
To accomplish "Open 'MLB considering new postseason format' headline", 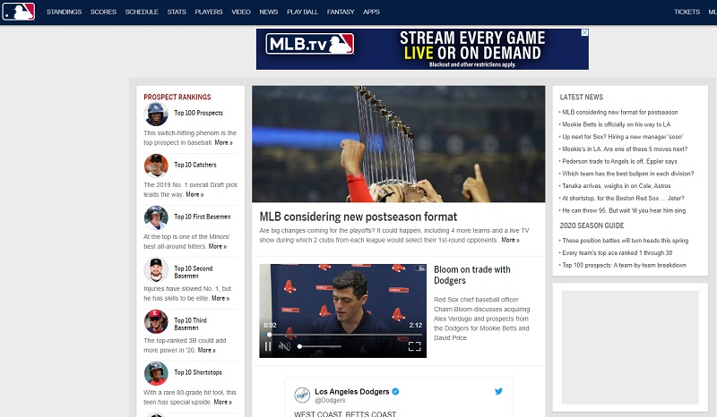I will (358, 217).
